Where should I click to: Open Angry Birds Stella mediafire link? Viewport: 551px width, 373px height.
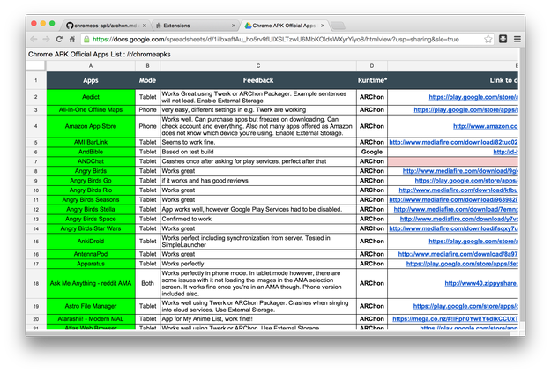click(x=456, y=209)
